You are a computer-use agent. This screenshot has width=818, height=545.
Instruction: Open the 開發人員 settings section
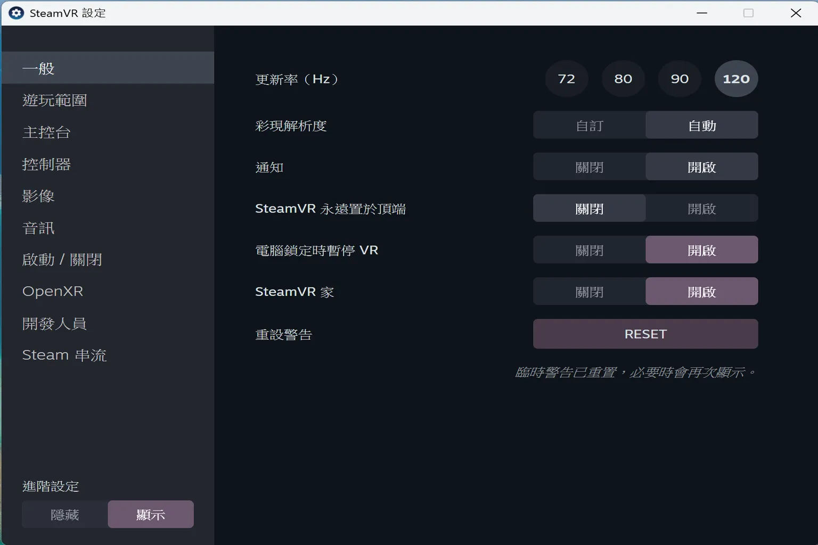point(55,323)
